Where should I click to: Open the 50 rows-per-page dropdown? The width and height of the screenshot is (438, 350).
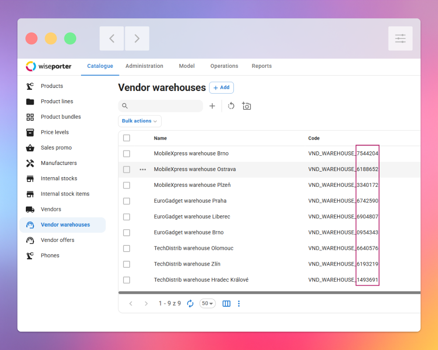(x=207, y=303)
